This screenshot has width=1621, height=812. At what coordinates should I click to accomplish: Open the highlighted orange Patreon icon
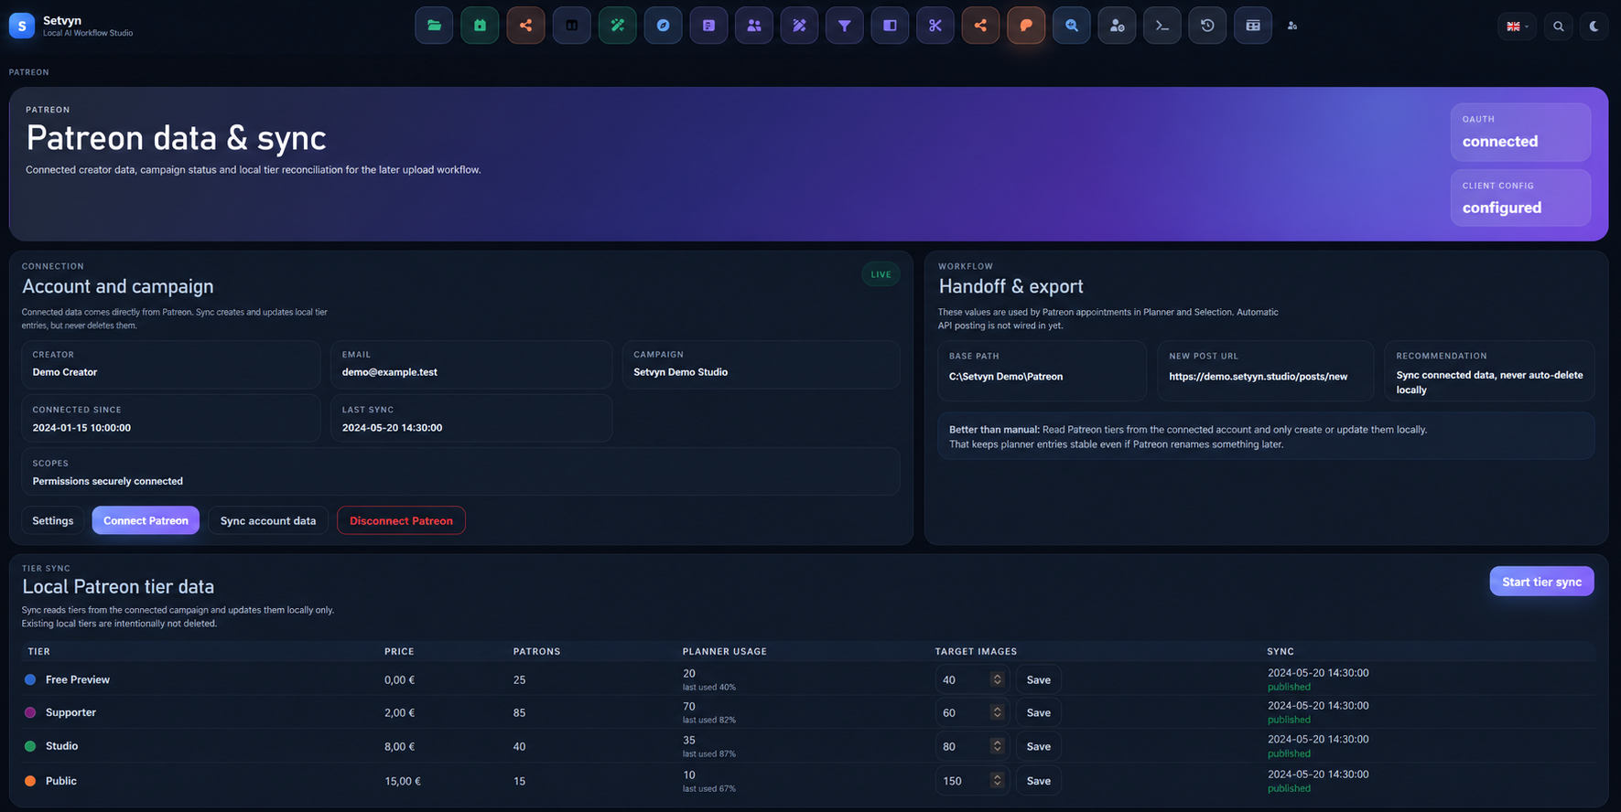coord(1026,26)
